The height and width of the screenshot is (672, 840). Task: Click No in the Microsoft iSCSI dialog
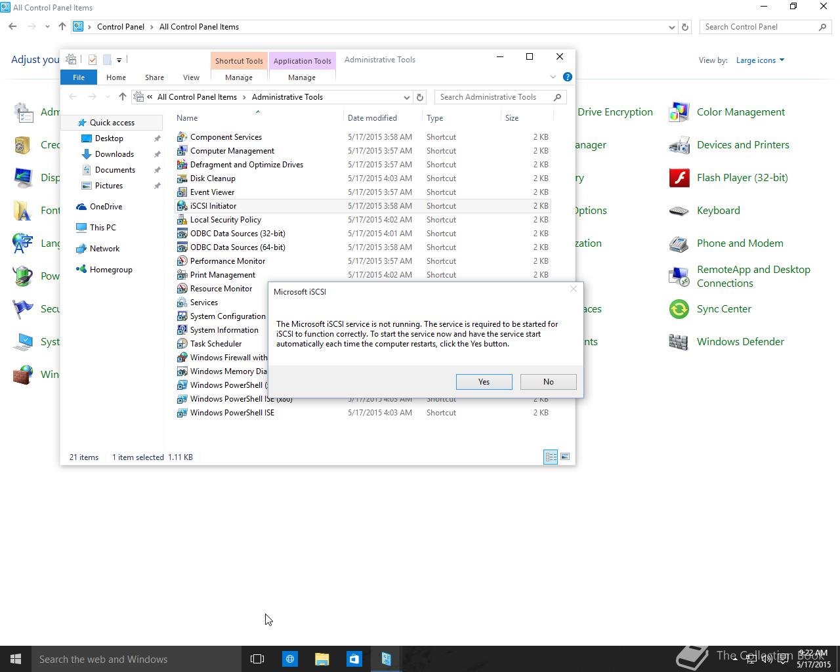(548, 382)
